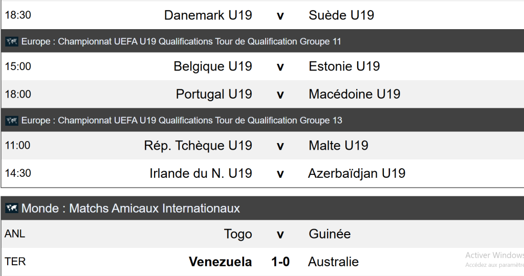Open the Groupe 11 qualification competition link
The height and width of the screenshot is (276, 524).
181,41
